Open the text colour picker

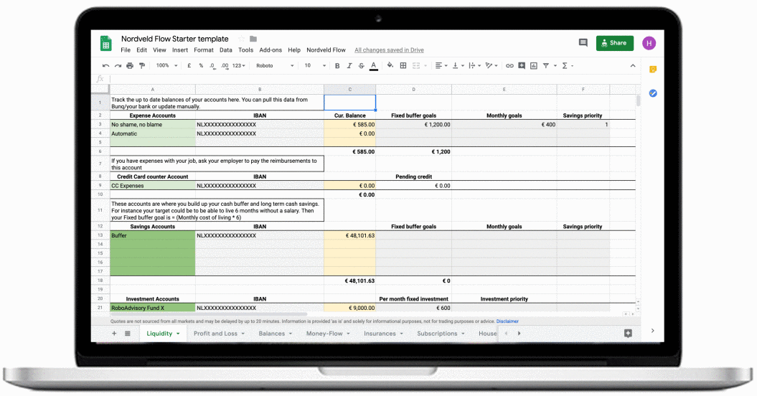click(374, 66)
